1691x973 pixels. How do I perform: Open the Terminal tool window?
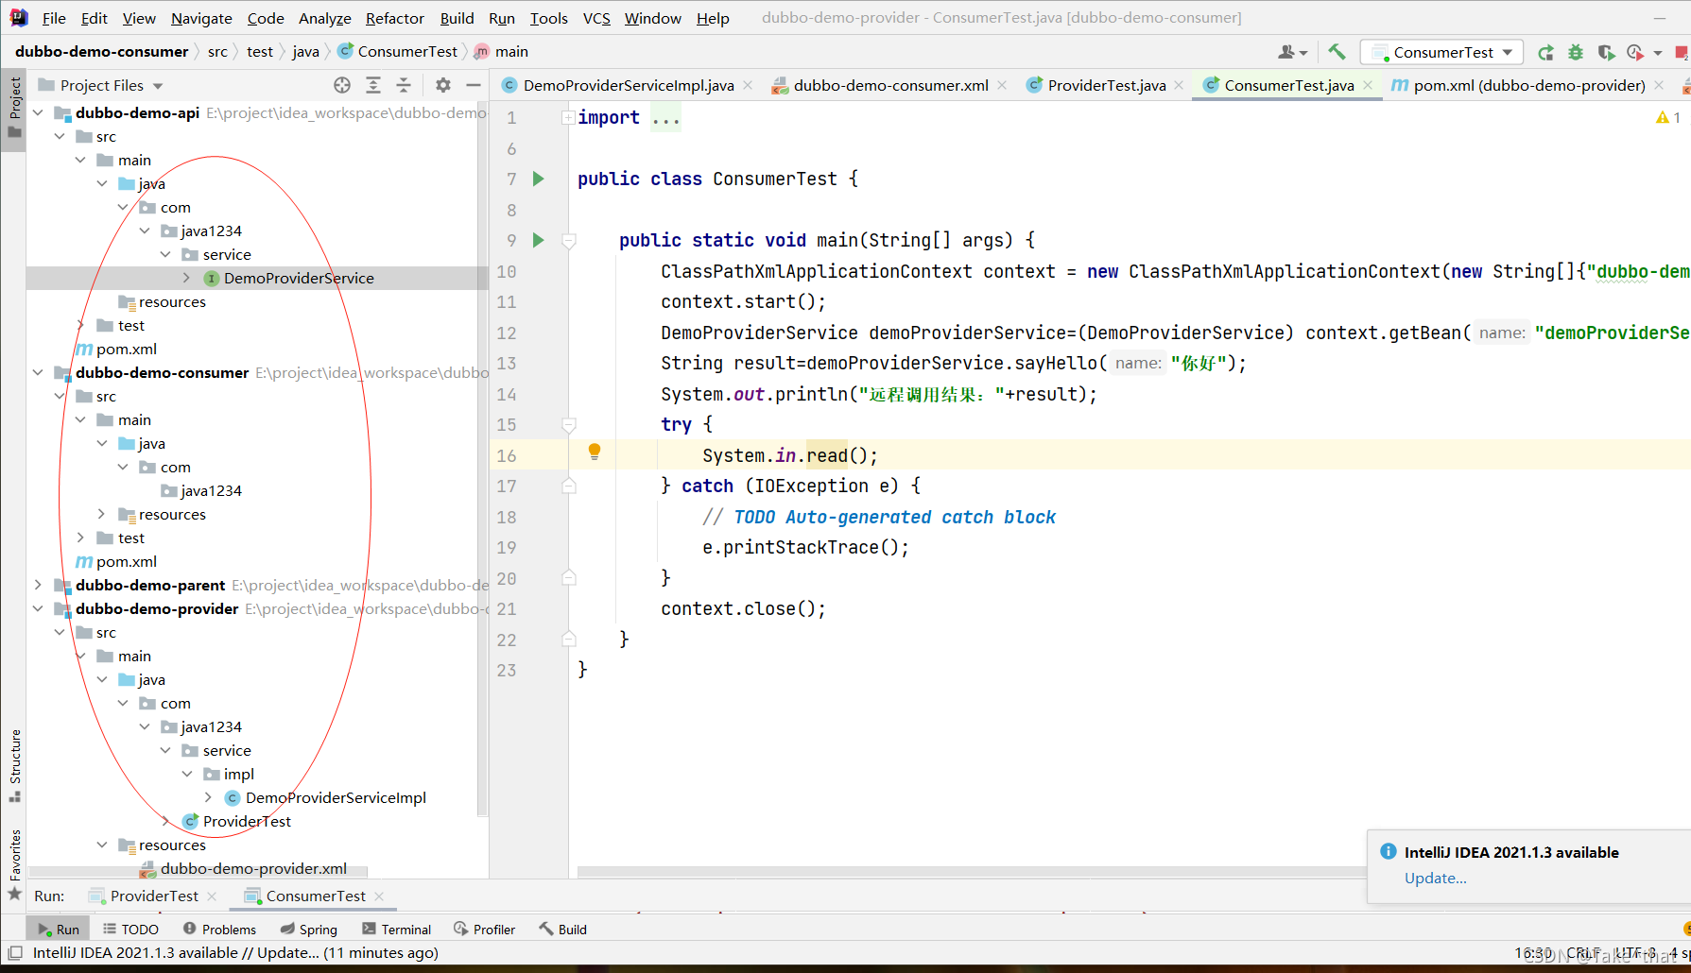click(397, 930)
